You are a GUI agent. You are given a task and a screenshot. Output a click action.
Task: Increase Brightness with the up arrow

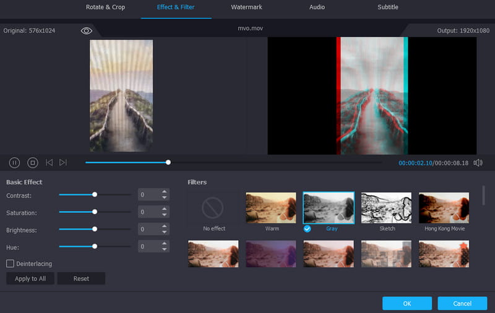[164, 226]
